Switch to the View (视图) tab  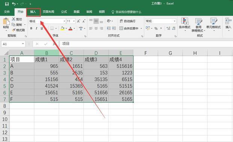[102, 12]
